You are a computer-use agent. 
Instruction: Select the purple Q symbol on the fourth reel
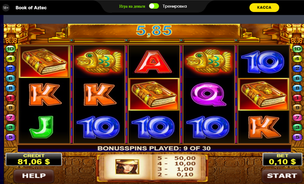[x=208, y=94]
